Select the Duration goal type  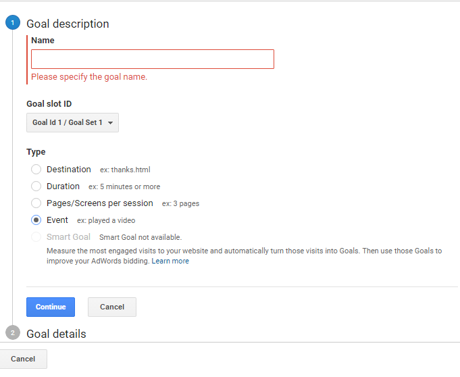36,186
